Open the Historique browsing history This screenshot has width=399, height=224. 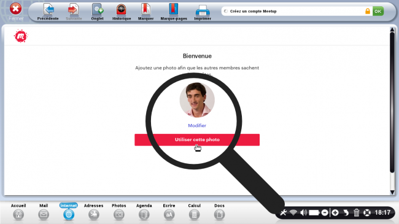pyautogui.click(x=122, y=12)
